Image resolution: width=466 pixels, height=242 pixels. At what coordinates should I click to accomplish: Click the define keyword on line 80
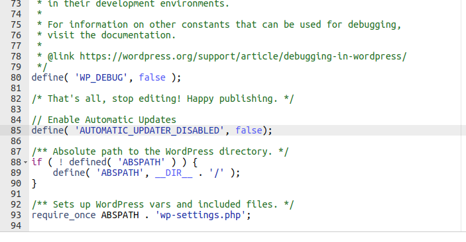(x=48, y=78)
